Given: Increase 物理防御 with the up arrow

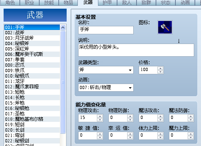Looking at the screenshot, I should pyautogui.click(x=130, y=116).
